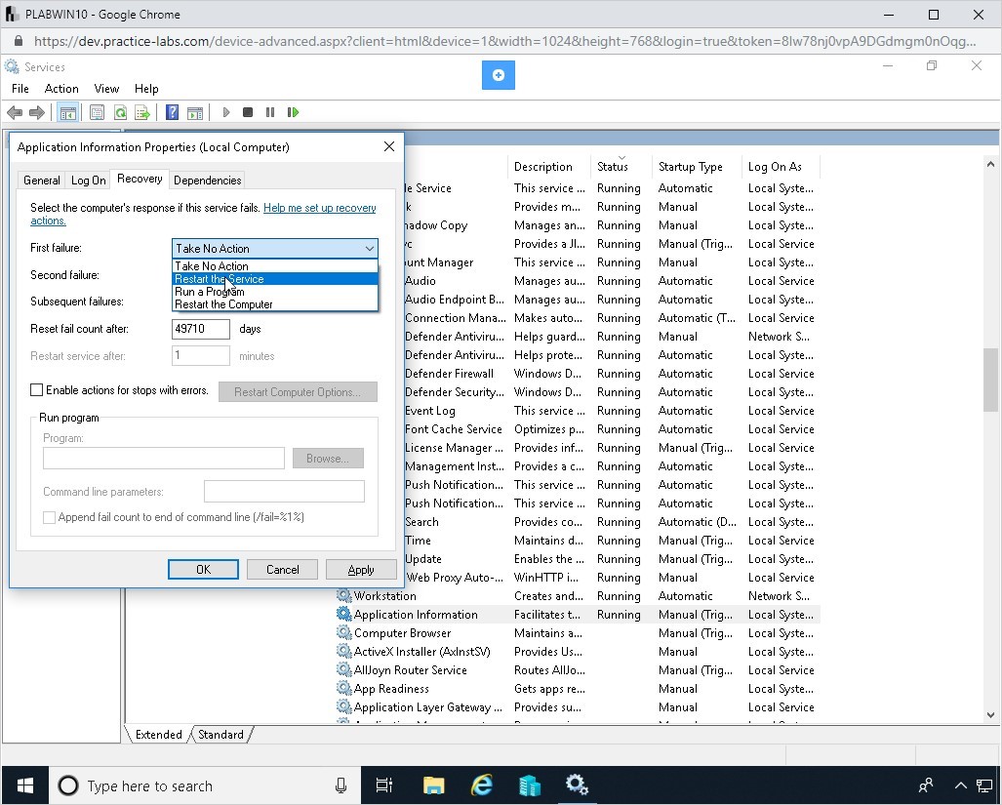Click the Command line parameters field

[284, 492]
